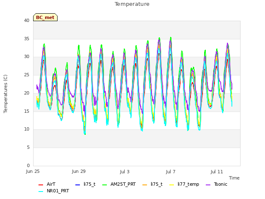Screen dimensions: 265x199
Task: Click the red AirT legend swatch
Action: pos(41,184)
